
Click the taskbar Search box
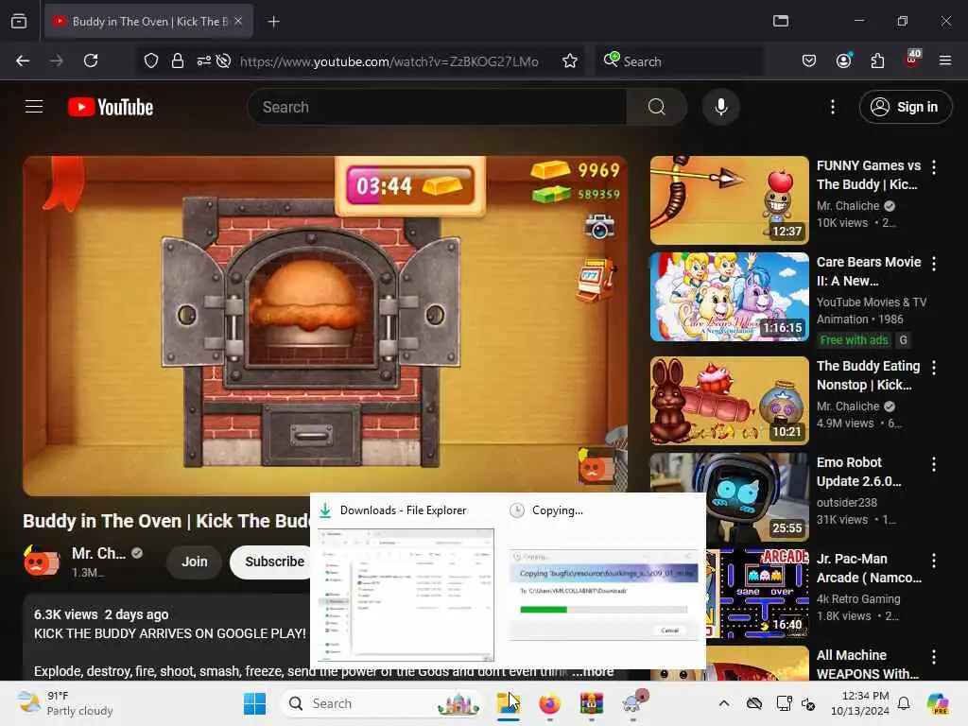click(382, 703)
